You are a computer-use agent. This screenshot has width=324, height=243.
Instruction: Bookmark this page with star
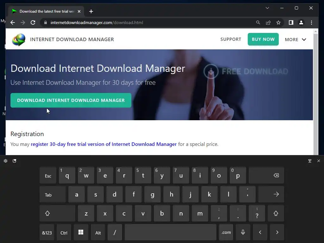point(278,22)
